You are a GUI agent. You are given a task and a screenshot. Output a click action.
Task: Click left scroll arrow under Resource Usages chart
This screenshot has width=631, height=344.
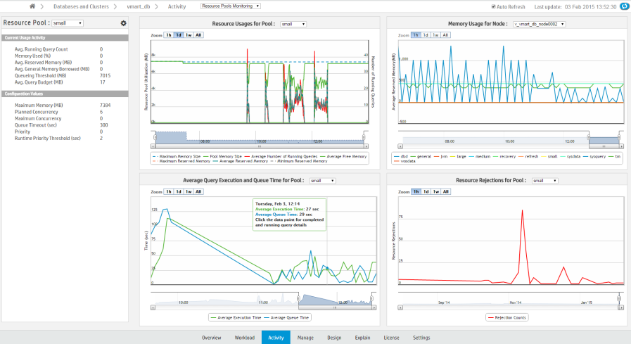[154, 146]
